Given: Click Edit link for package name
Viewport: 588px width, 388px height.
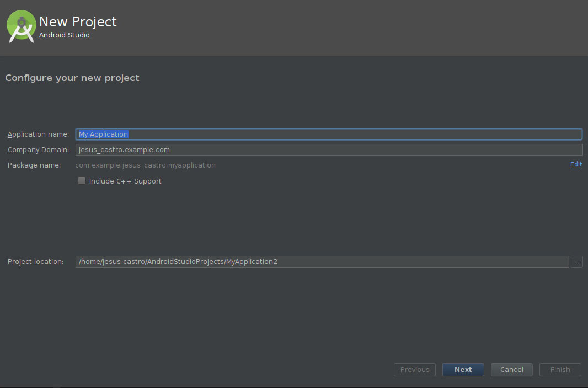Looking at the screenshot, I should pos(576,164).
